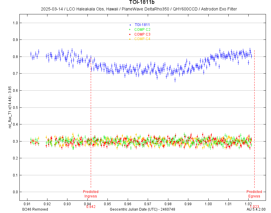Image resolution: width=271 pixels, height=213 pixels.
Task: Click y-axis tick label 0.6
Action: tap(16, 90)
